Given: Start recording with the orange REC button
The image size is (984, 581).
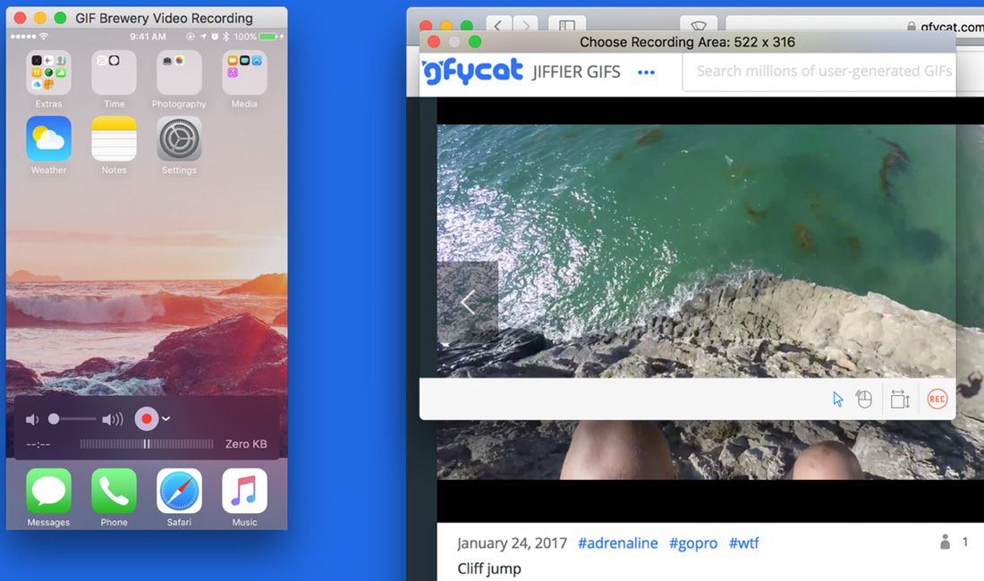Looking at the screenshot, I should tap(937, 400).
